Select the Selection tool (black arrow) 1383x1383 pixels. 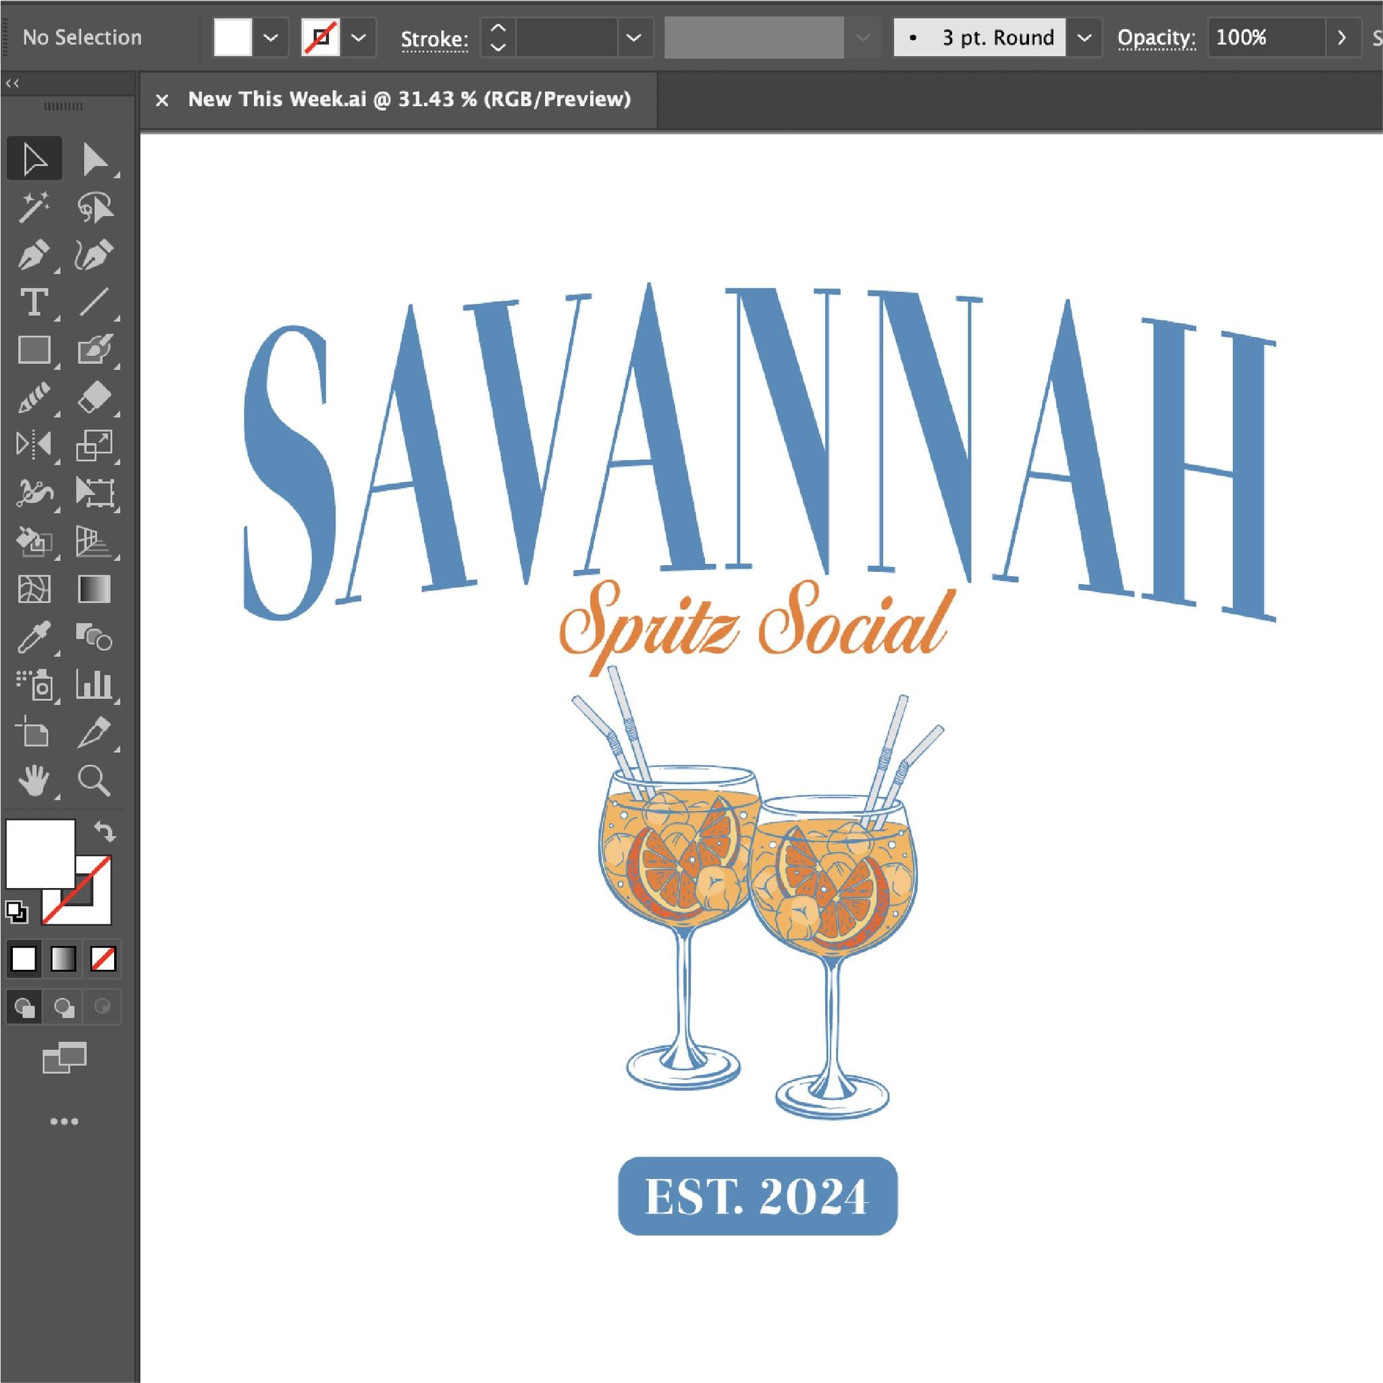(x=34, y=158)
